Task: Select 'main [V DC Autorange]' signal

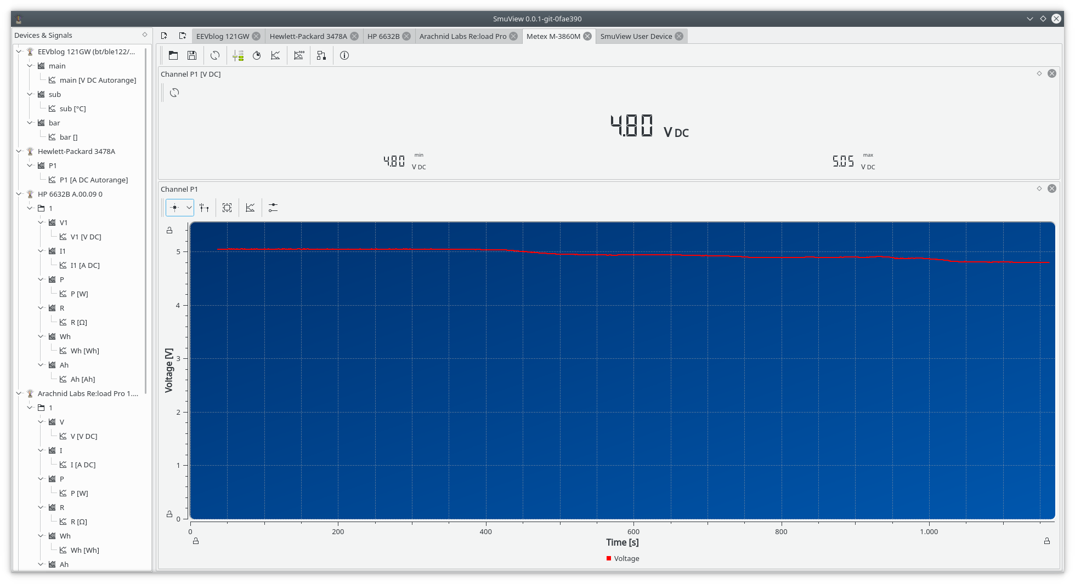Action: pyautogui.click(x=98, y=80)
